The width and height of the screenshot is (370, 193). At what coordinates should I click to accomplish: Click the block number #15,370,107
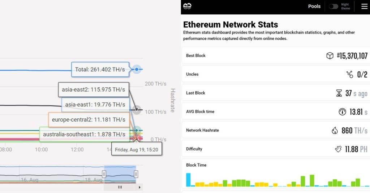352,56
